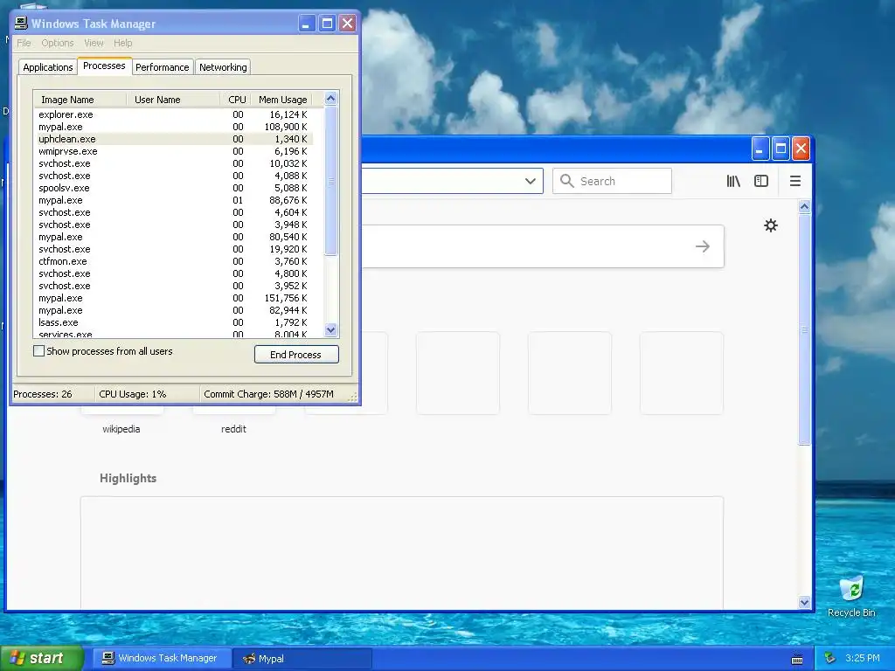Select svchost.exe using 19,920 K memory
The image size is (895, 671).
tap(173, 249)
